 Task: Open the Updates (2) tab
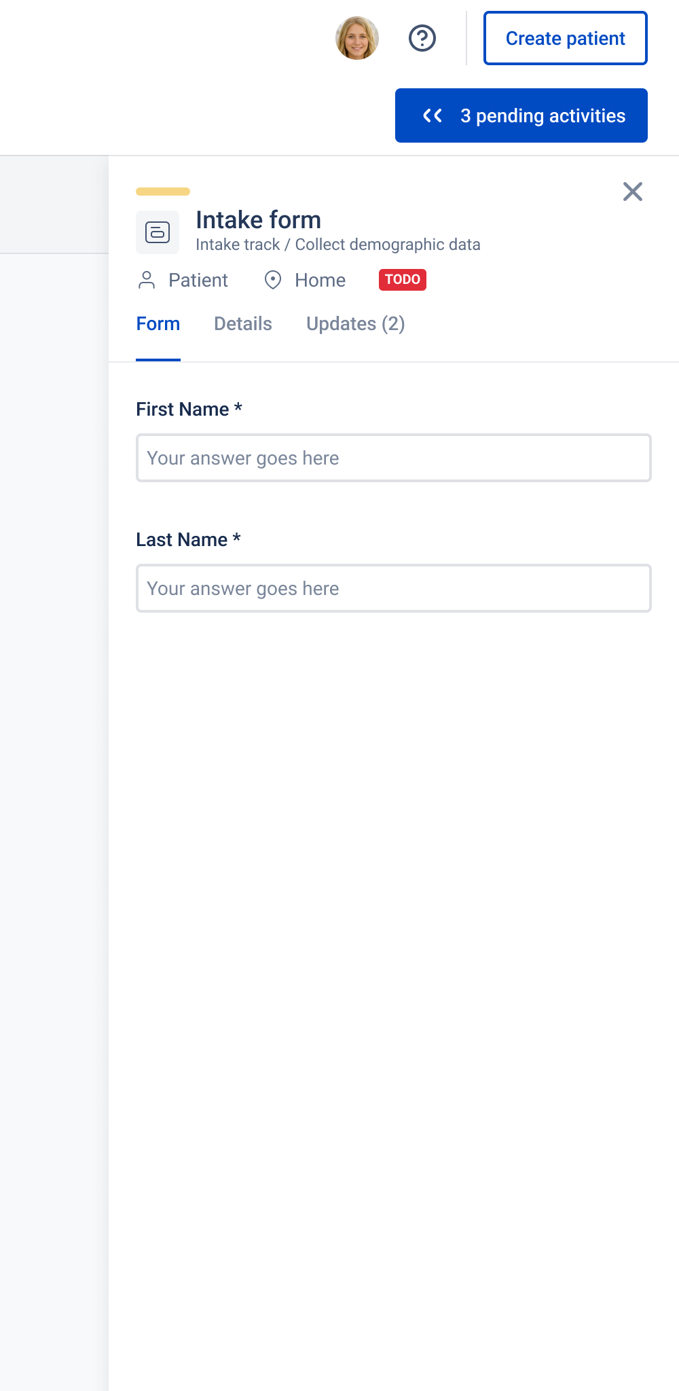click(x=356, y=324)
